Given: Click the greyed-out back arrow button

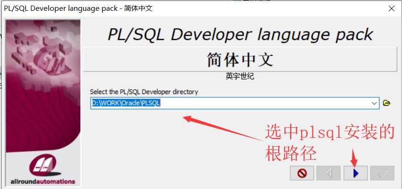Looking at the screenshot, I should point(329,173).
